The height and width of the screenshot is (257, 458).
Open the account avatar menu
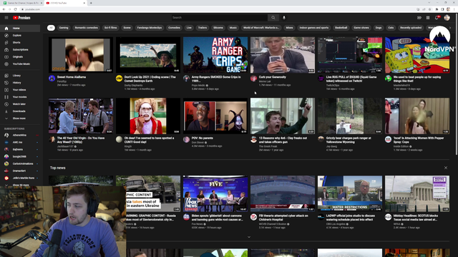click(x=447, y=18)
